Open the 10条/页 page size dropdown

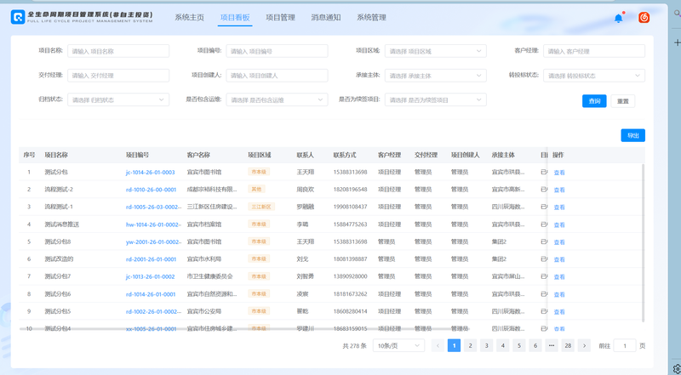399,346
